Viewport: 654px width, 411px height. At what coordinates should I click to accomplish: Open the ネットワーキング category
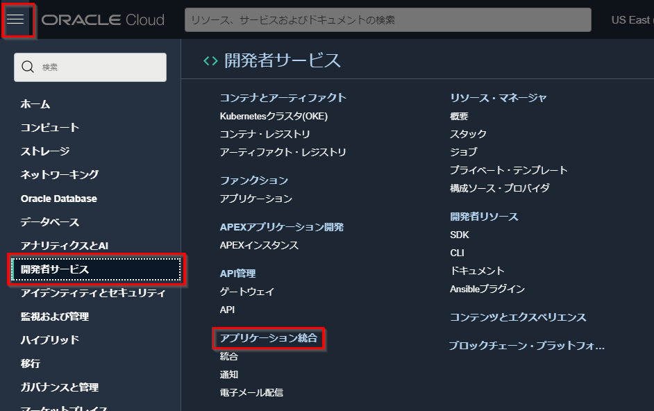click(x=60, y=175)
